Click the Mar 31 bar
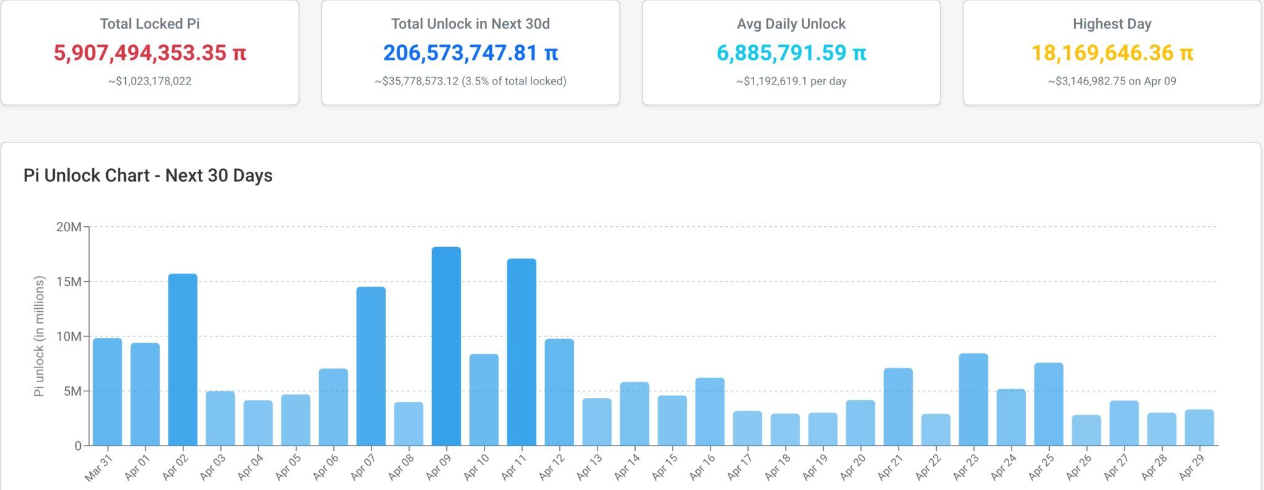The width and height of the screenshot is (1264, 490). 107,392
